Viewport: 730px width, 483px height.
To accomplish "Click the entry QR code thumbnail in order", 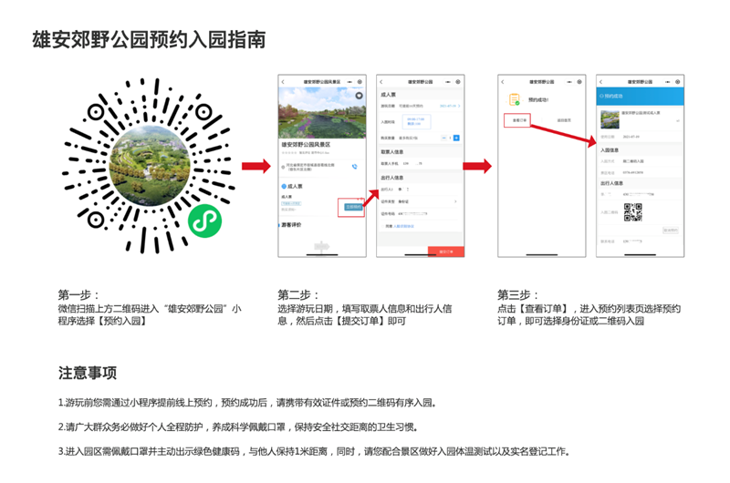I will (x=632, y=212).
